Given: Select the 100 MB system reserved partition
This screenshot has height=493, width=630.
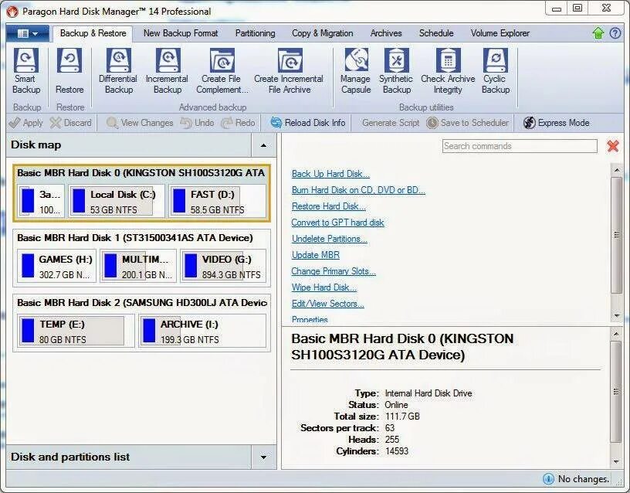Looking at the screenshot, I should (41, 201).
